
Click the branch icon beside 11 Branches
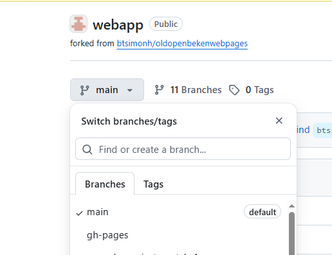click(160, 90)
